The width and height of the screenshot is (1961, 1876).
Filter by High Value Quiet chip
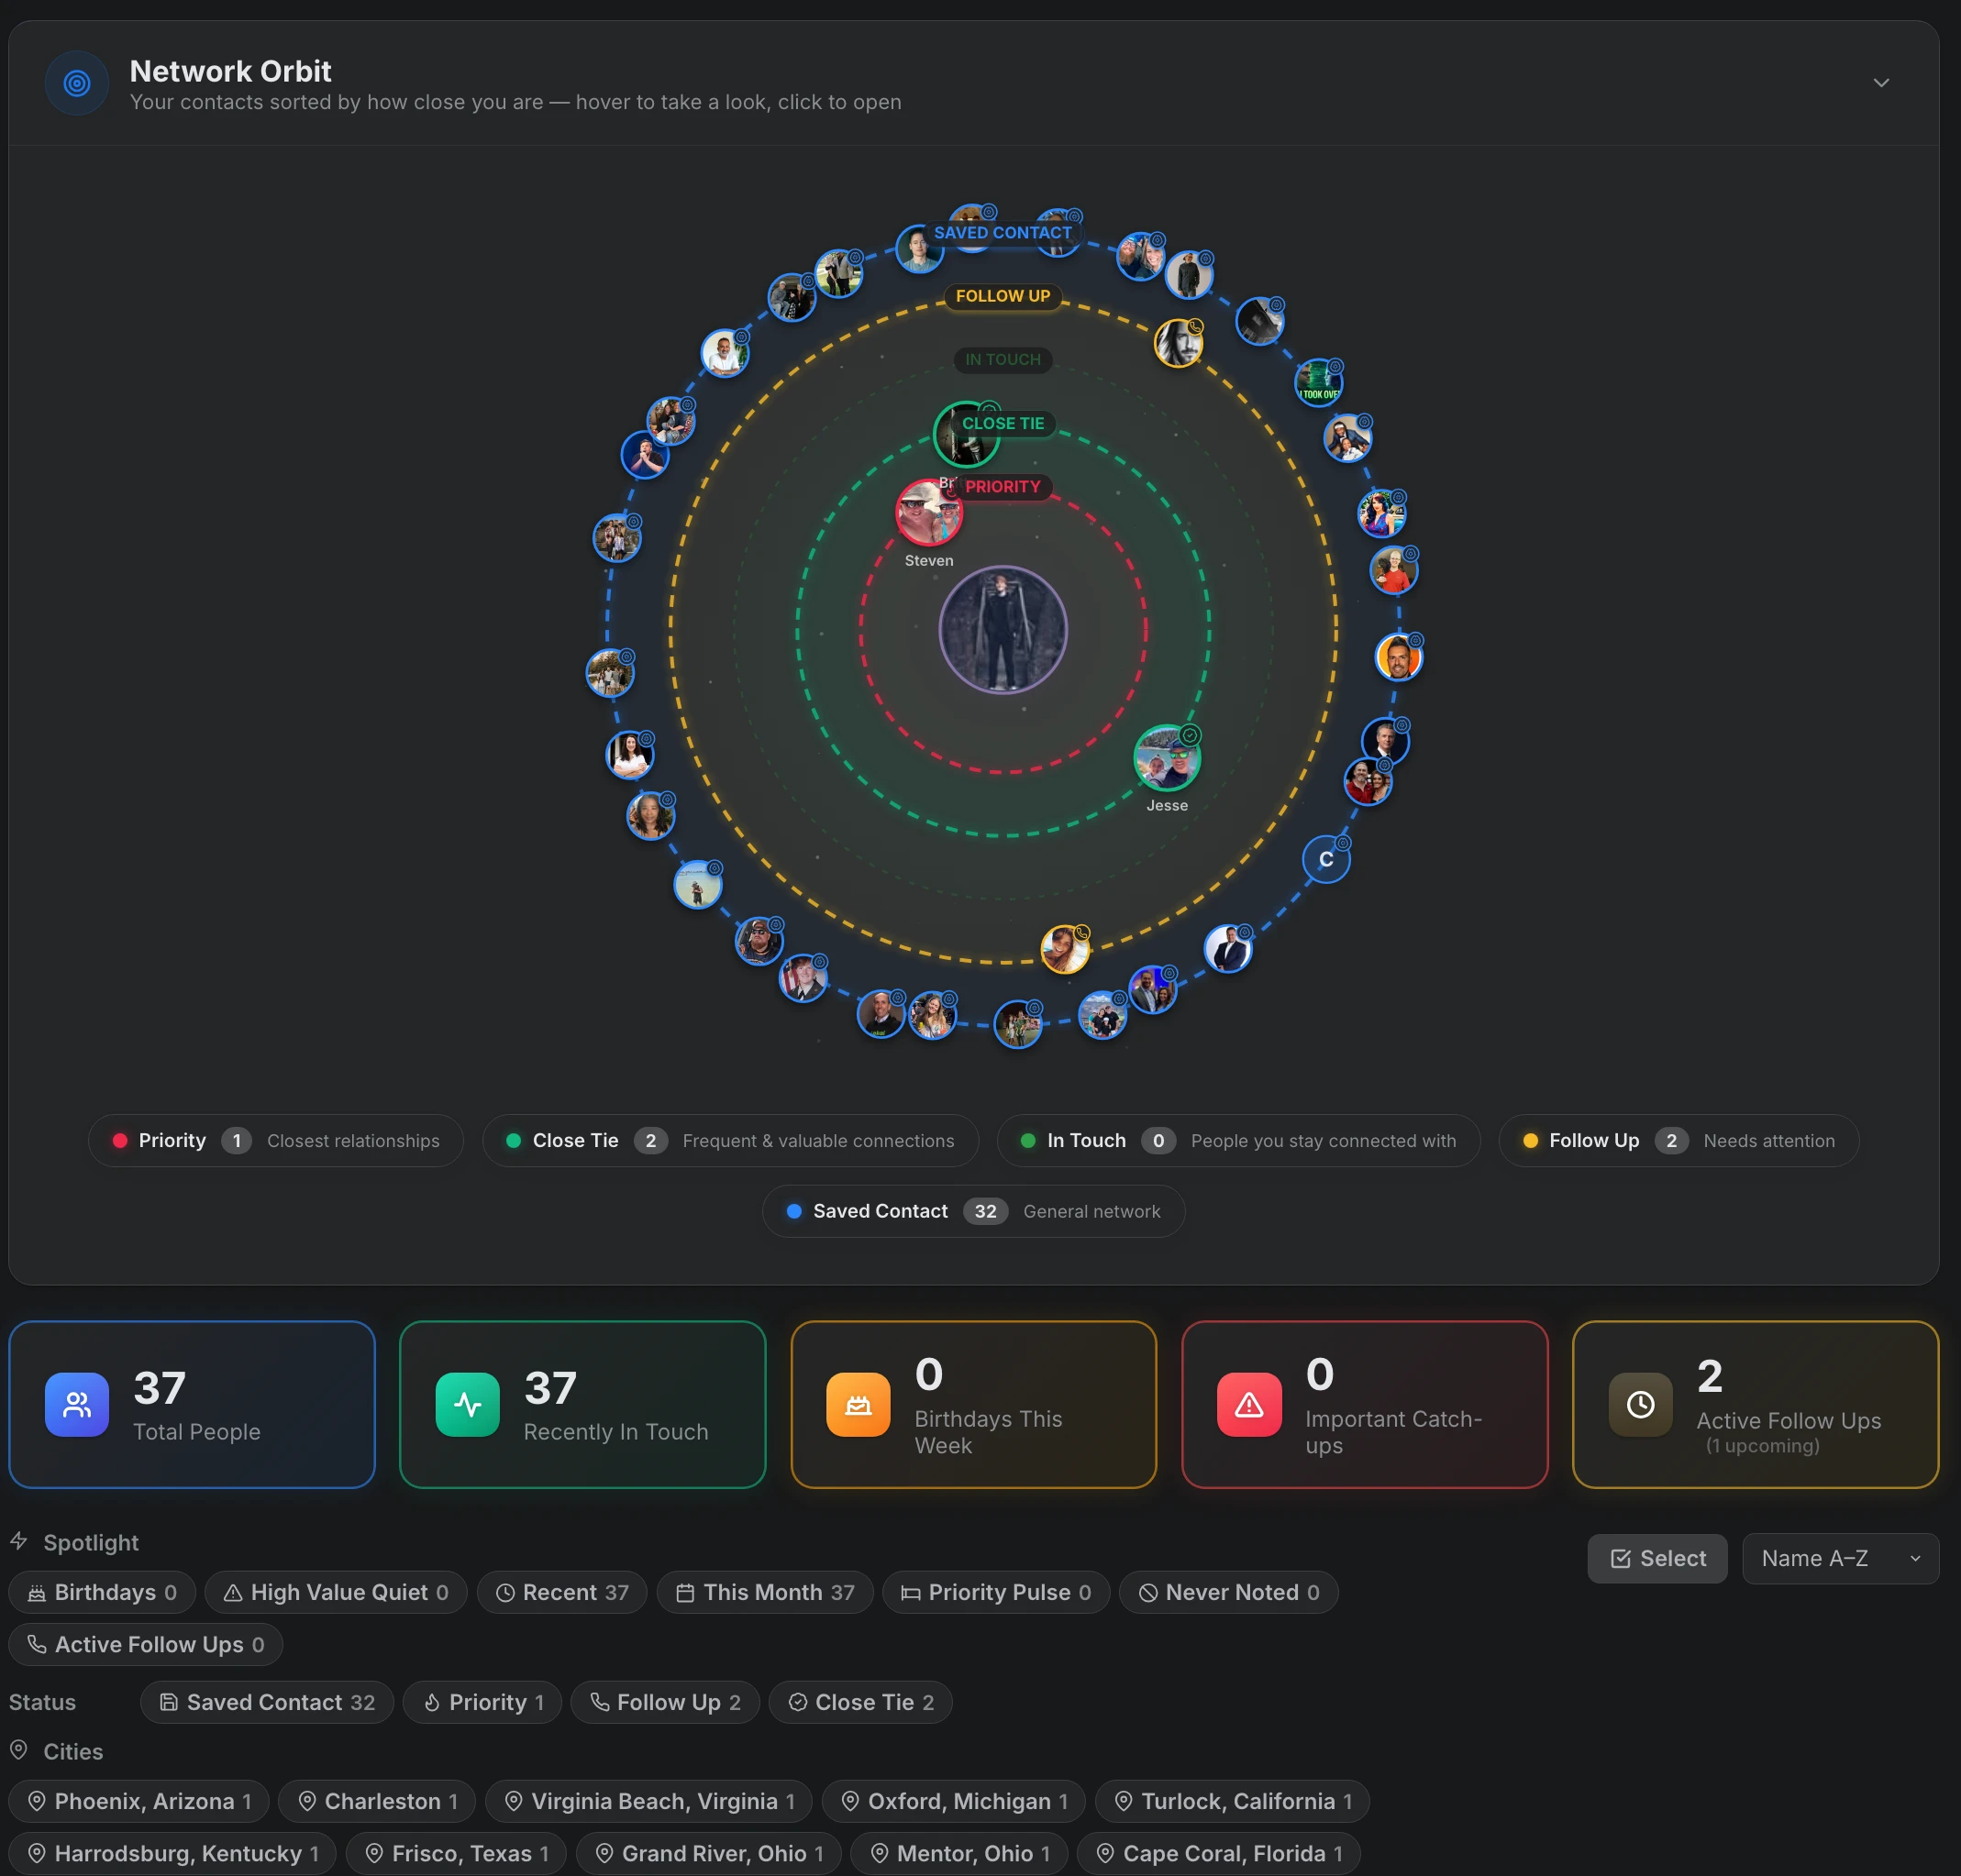click(337, 1593)
